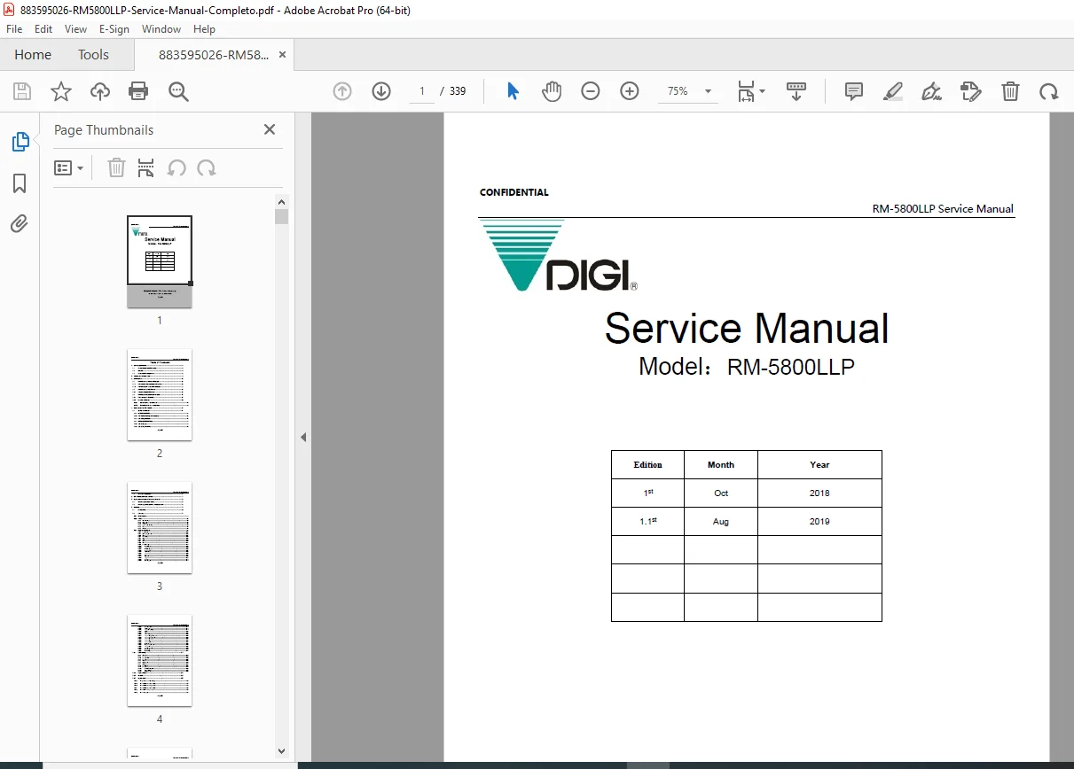
Task: Open the 75% zoom level dropdown
Action: tap(688, 91)
